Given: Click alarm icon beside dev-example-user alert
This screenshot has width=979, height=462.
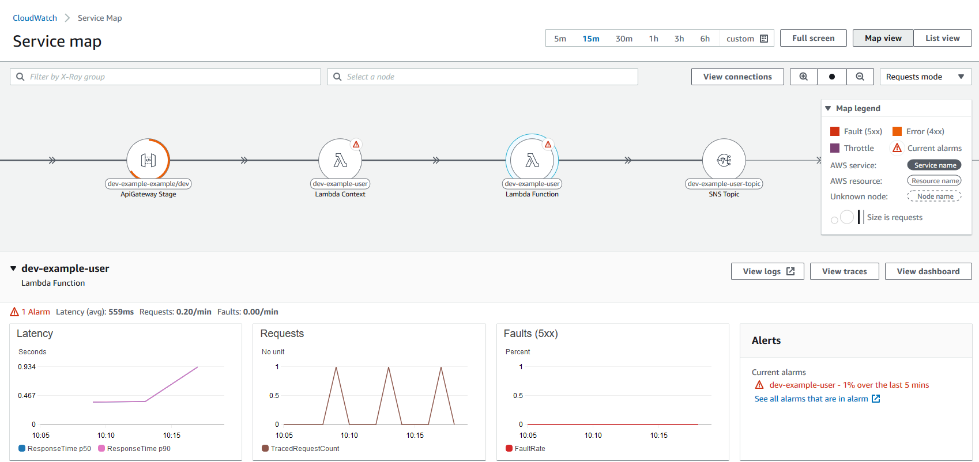Looking at the screenshot, I should pos(759,385).
